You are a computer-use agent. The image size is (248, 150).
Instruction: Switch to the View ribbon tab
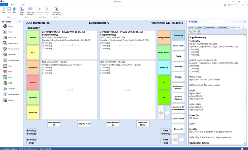click(x=23, y=5)
